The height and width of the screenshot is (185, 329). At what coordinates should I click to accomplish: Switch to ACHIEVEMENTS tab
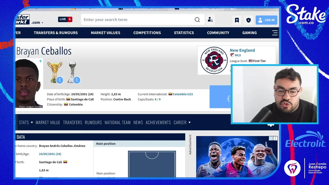[x=158, y=123]
